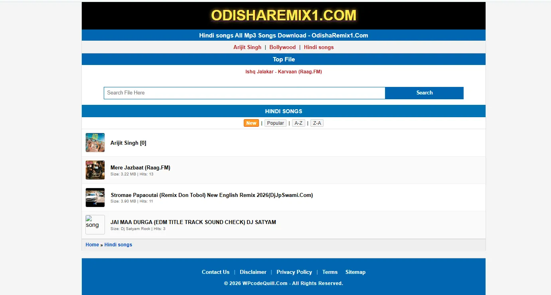Click the Arijit Singh folder thumbnail

pos(95,143)
